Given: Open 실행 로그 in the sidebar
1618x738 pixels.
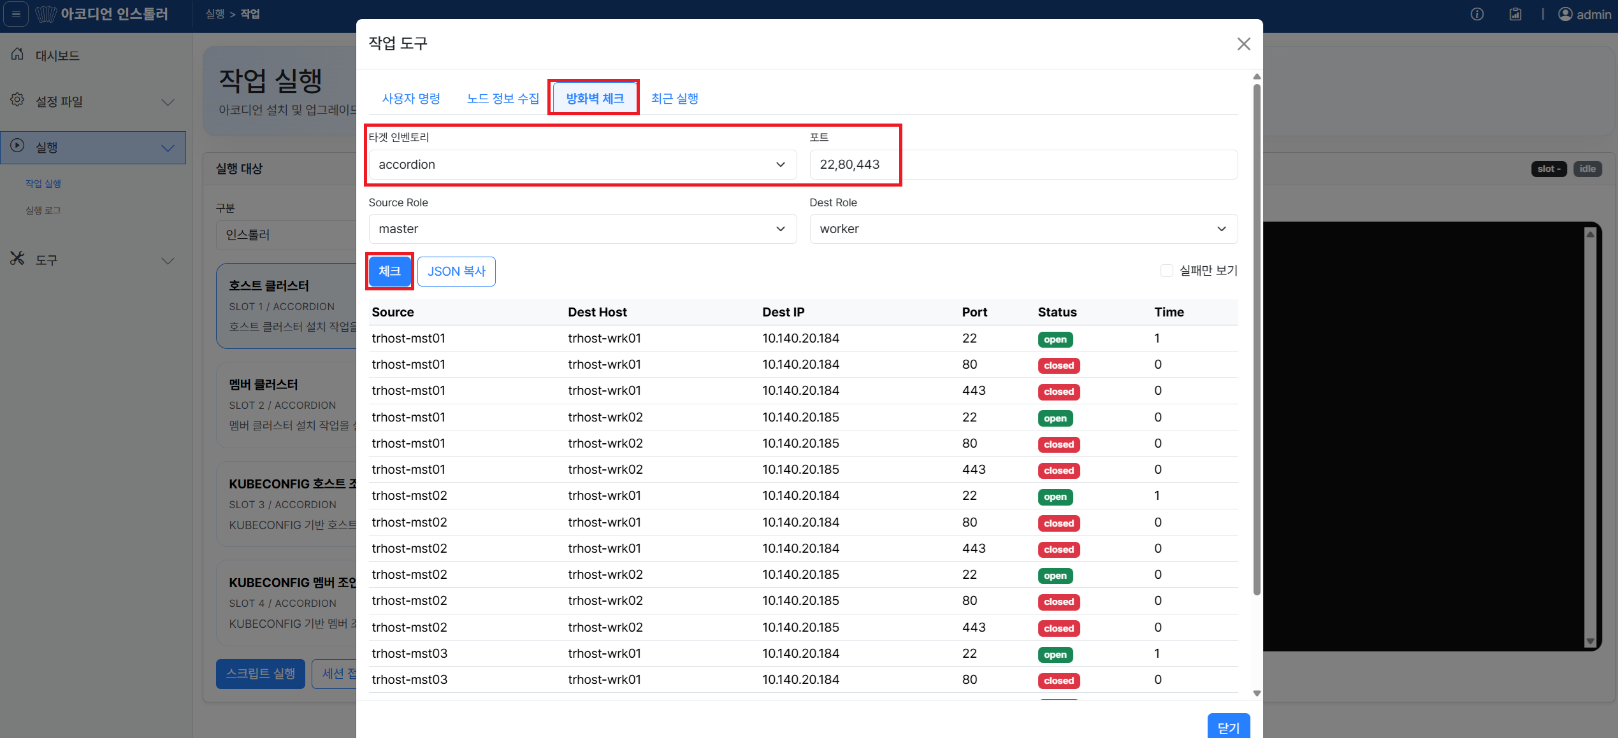Looking at the screenshot, I should (43, 210).
